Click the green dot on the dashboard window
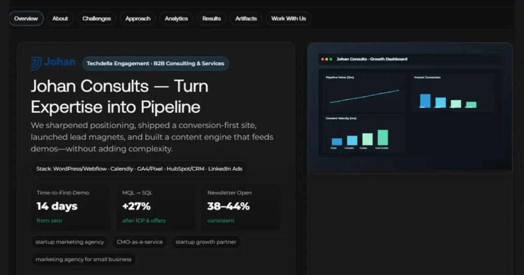The width and height of the screenshot is (524, 275). point(331,59)
